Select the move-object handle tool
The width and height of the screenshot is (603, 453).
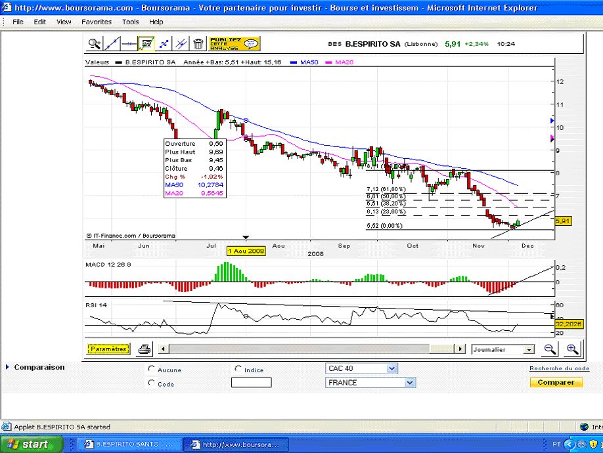pos(164,44)
